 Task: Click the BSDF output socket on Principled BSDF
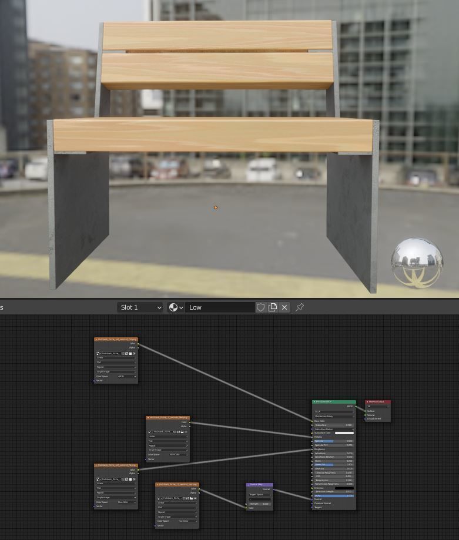tap(356, 407)
